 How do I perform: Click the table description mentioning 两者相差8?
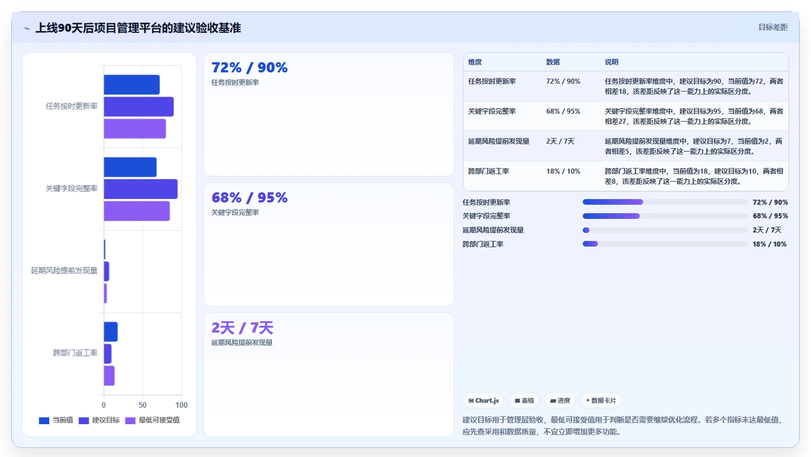coord(694,176)
